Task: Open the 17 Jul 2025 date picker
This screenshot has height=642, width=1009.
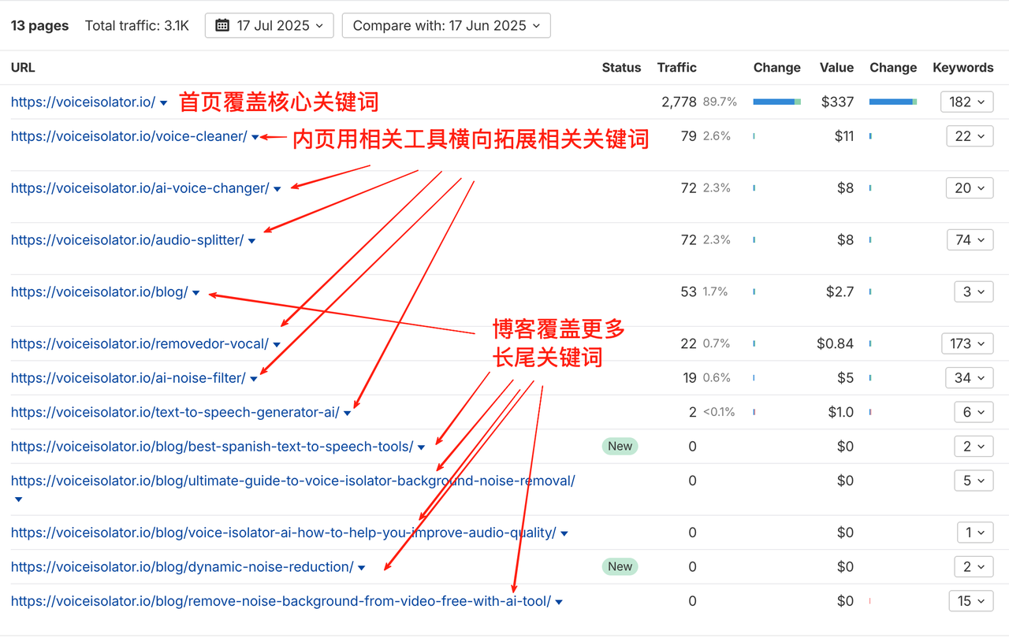Action: [x=269, y=25]
